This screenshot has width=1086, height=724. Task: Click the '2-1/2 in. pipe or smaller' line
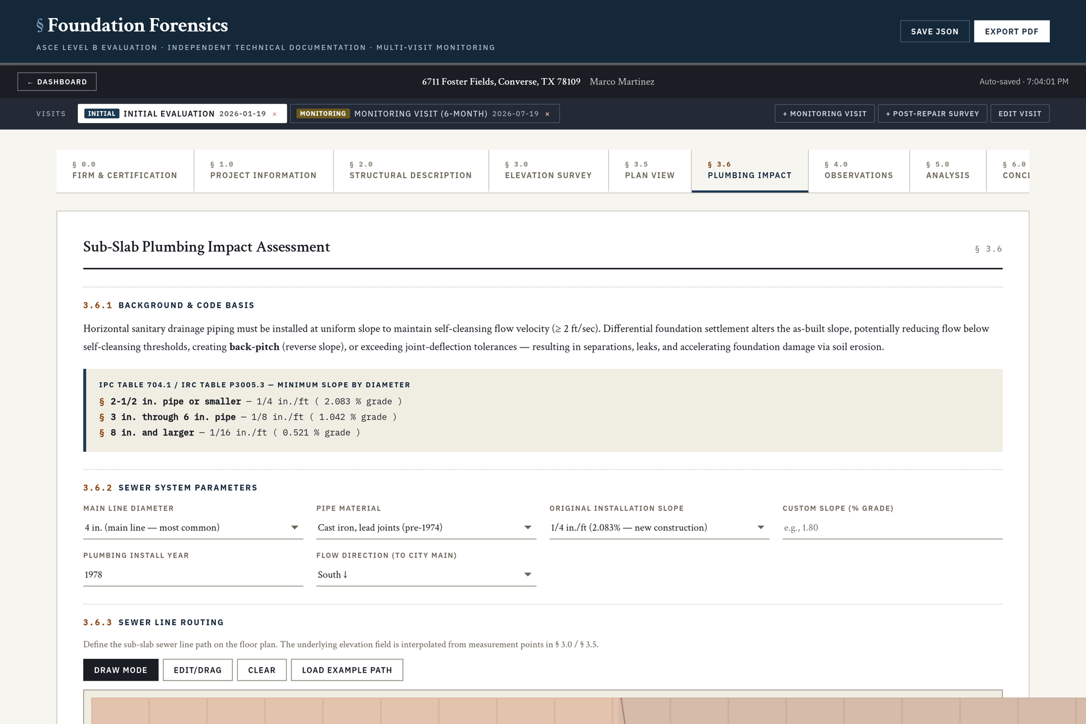pyautogui.click(x=250, y=401)
